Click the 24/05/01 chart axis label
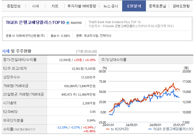Image resolution: width=196 pixels, height=137 pixels. tap(131, 125)
